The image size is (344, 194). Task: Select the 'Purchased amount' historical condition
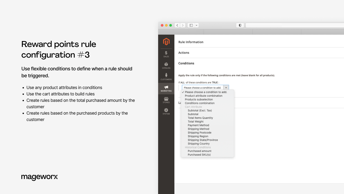[x=199, y=151]
